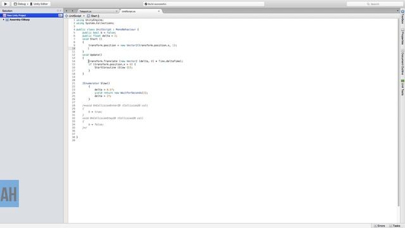Open the Toolbox side pad
This screenshot has width=405, height=228.
(x=402, y=17)
